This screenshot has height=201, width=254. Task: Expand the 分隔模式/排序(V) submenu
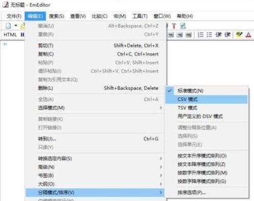click(95, 193)
